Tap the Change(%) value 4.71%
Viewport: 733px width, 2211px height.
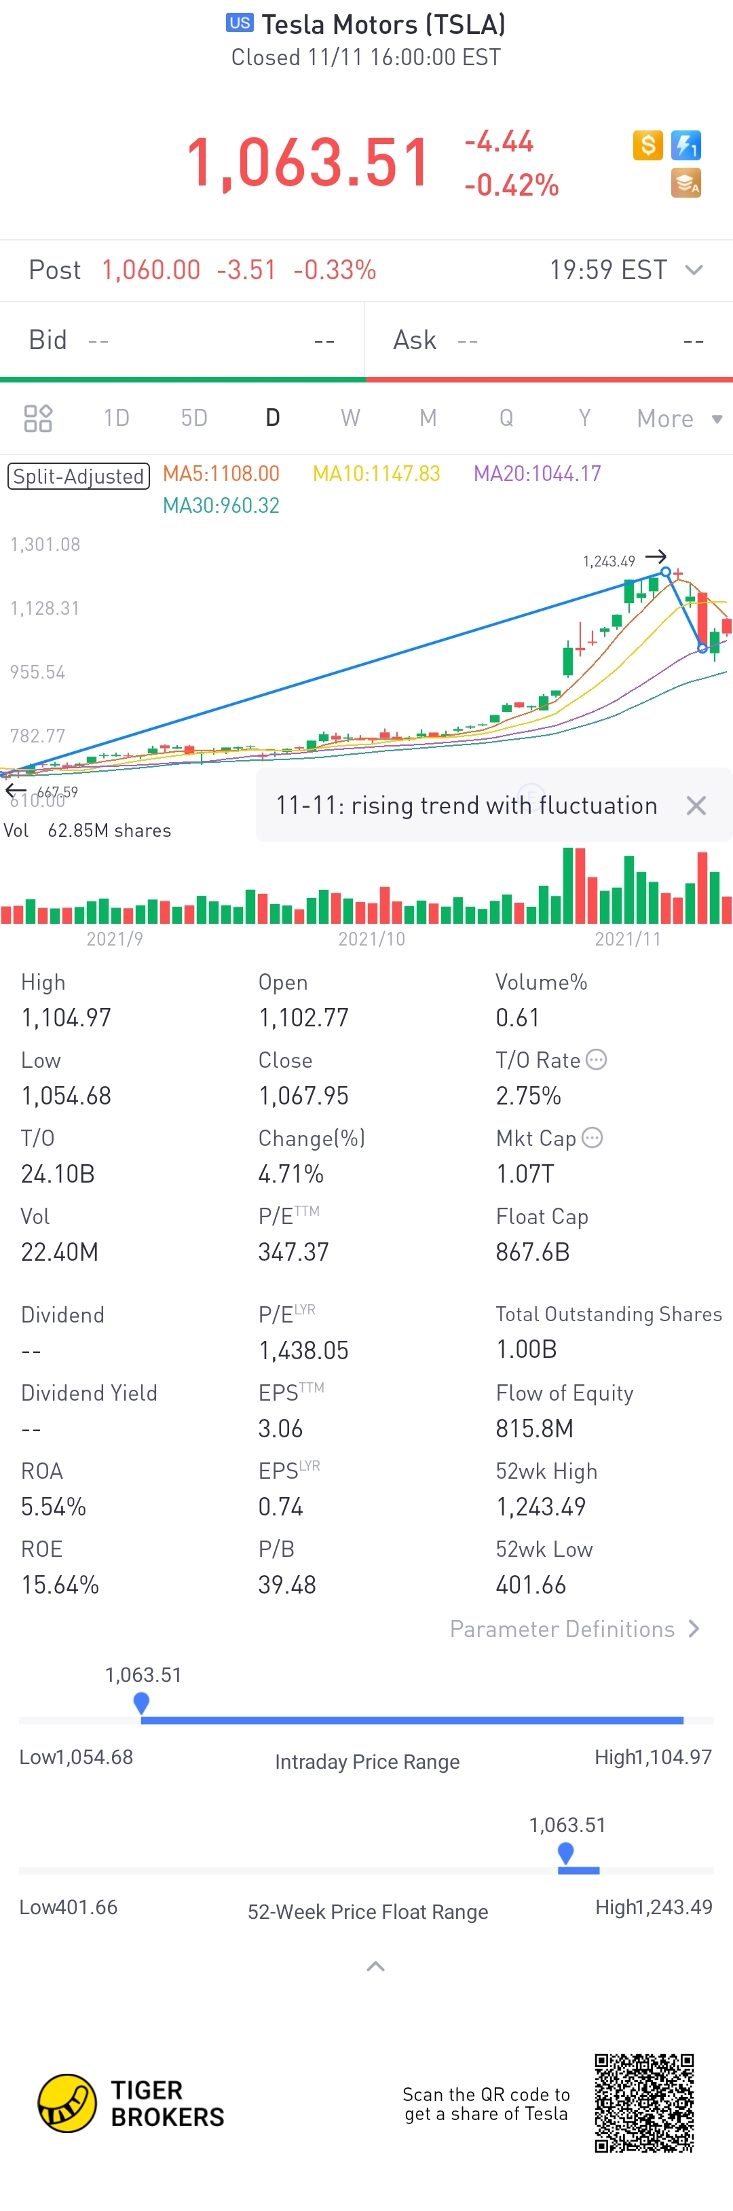[290, 1174]
